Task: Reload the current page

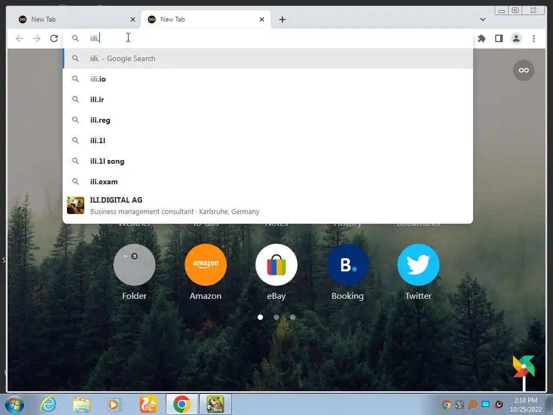Action: 54,38
